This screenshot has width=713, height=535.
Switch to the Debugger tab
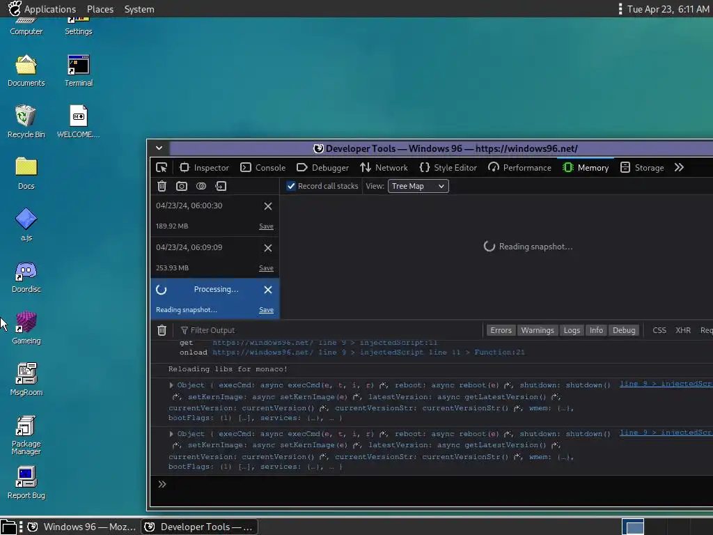(322, 168)
